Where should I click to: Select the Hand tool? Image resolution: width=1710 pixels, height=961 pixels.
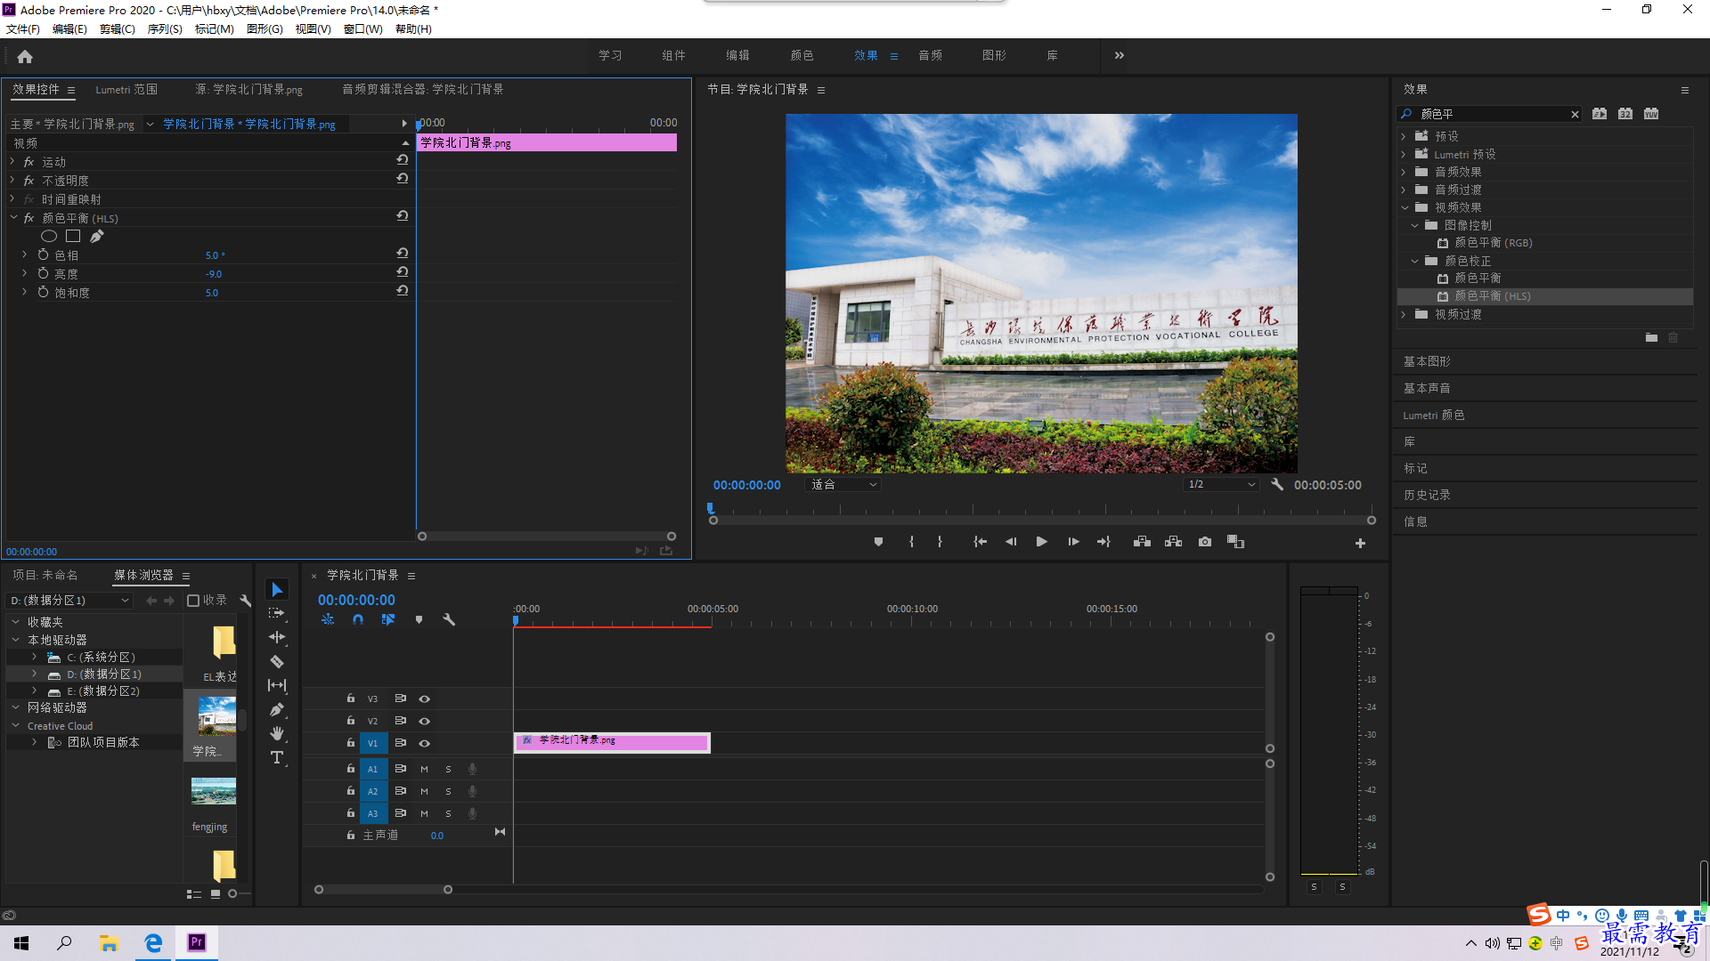[x=277, y=733]
